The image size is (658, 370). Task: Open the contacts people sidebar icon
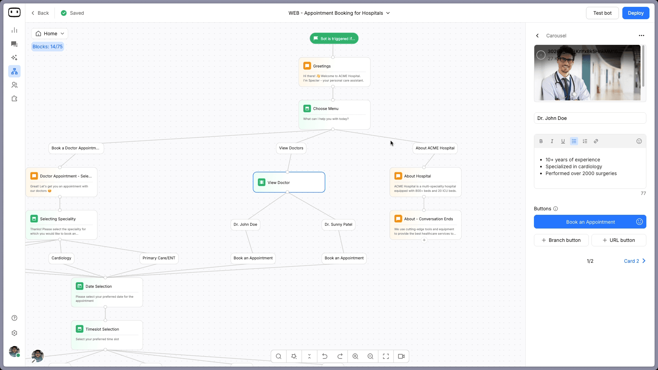pyautogui.click(x=14, y=85)
